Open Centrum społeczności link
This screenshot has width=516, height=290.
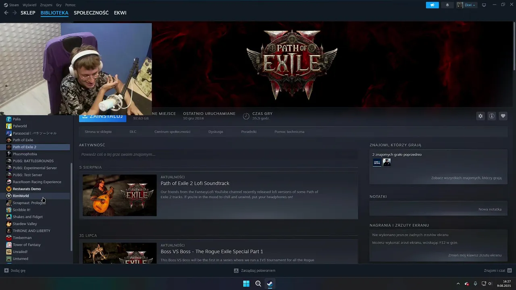pyautogui.click(x=172, y=132)
